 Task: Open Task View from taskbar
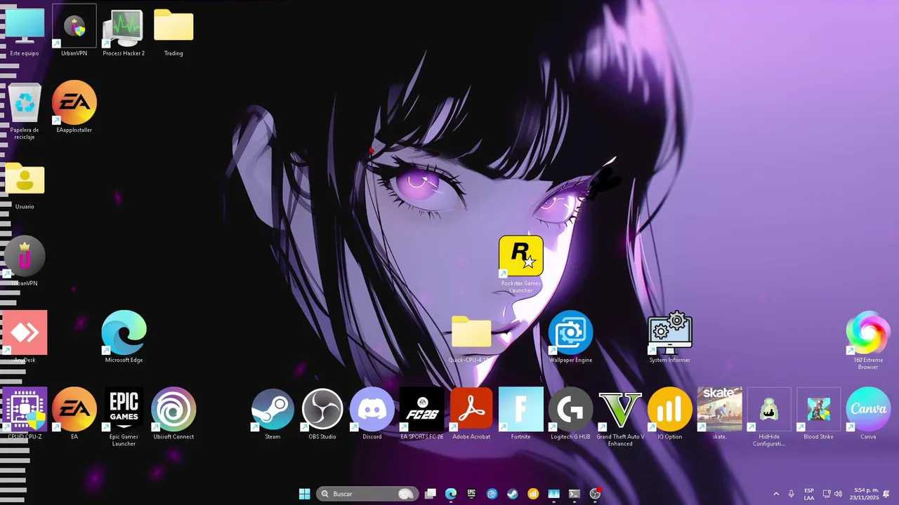click(x=431, y=494)
